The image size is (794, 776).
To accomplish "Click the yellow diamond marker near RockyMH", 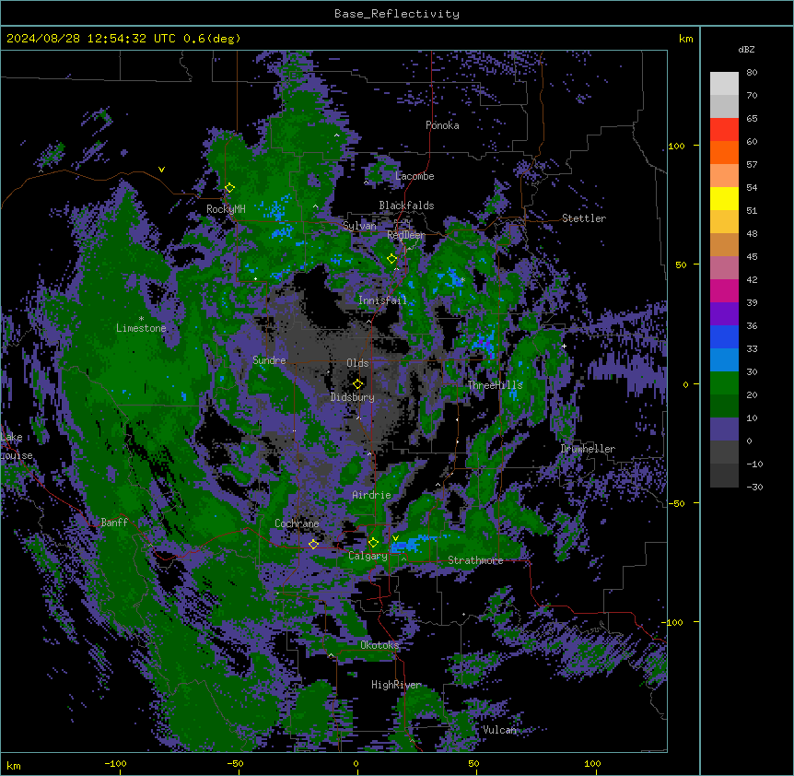I will coord(229,188).
